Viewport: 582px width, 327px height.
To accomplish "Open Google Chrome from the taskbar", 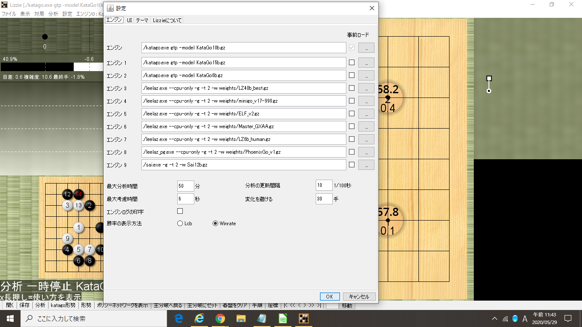I will tap(220, 318).
